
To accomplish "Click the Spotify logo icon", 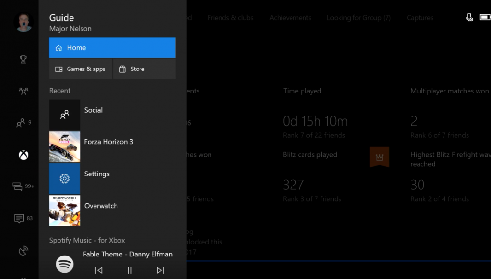I will tap(65, 264).
